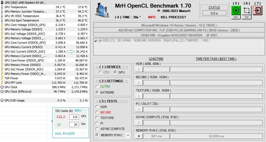The height and width of the screenshot is (142, 266).
Task: Select the HDR test
Action: coord(97,107)
